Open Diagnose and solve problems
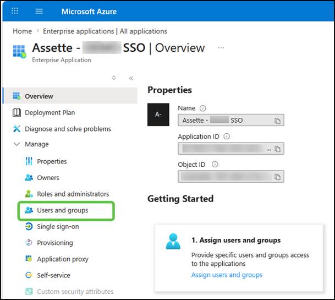The height and width of the screenshot is (300, 335). pos(68,129)
